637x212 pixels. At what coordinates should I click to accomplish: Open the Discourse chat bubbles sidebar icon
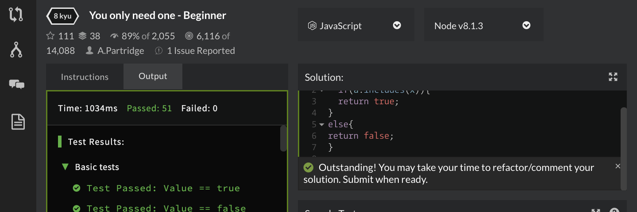[16, 84]
